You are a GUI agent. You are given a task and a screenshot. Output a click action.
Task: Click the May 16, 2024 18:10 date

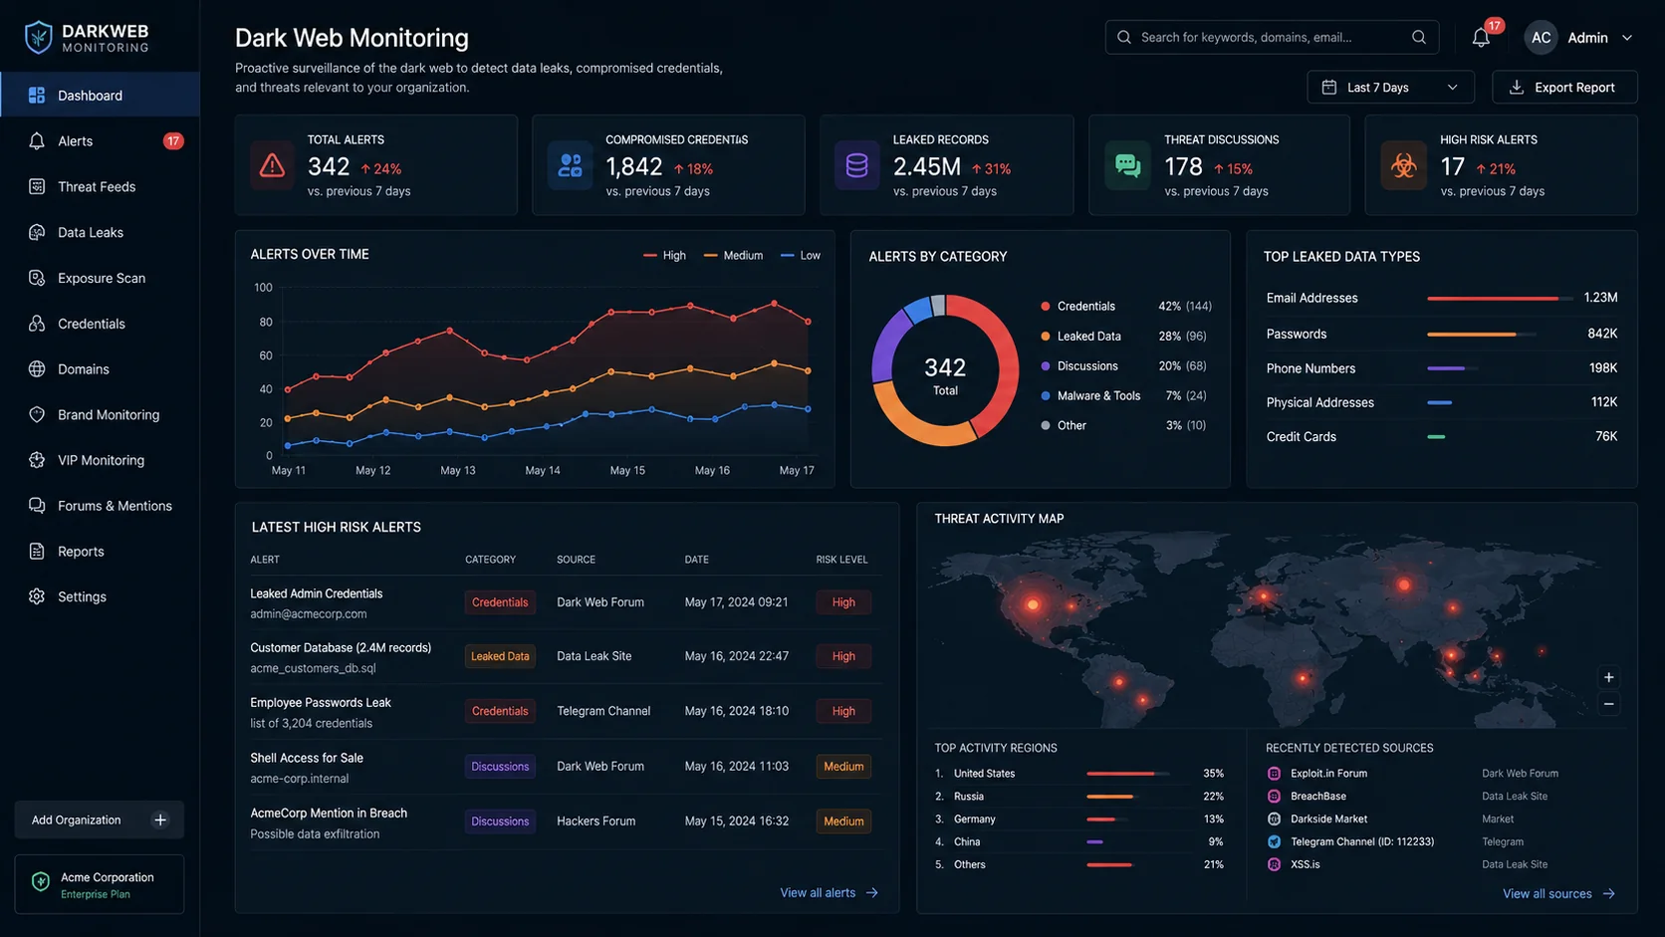click(x=736, y=712)
